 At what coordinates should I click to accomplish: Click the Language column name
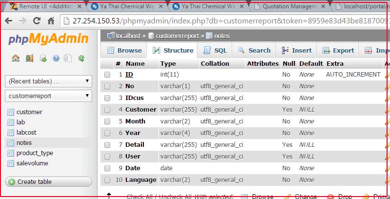pyautogui.click(x=141, y=179)
